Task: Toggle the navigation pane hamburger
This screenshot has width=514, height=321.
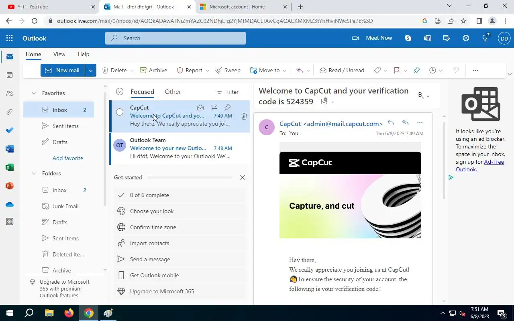Action: (33, 70)
